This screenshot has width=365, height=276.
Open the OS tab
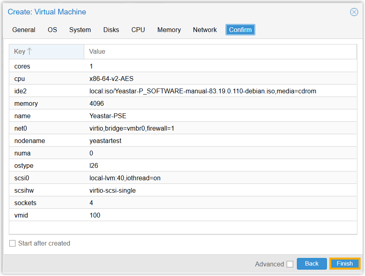pyautogui.click(x=52, y=30)
